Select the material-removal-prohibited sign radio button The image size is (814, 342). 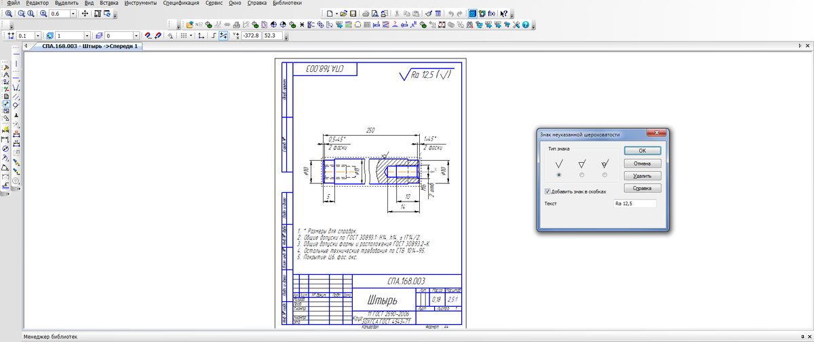coord(604,174)
